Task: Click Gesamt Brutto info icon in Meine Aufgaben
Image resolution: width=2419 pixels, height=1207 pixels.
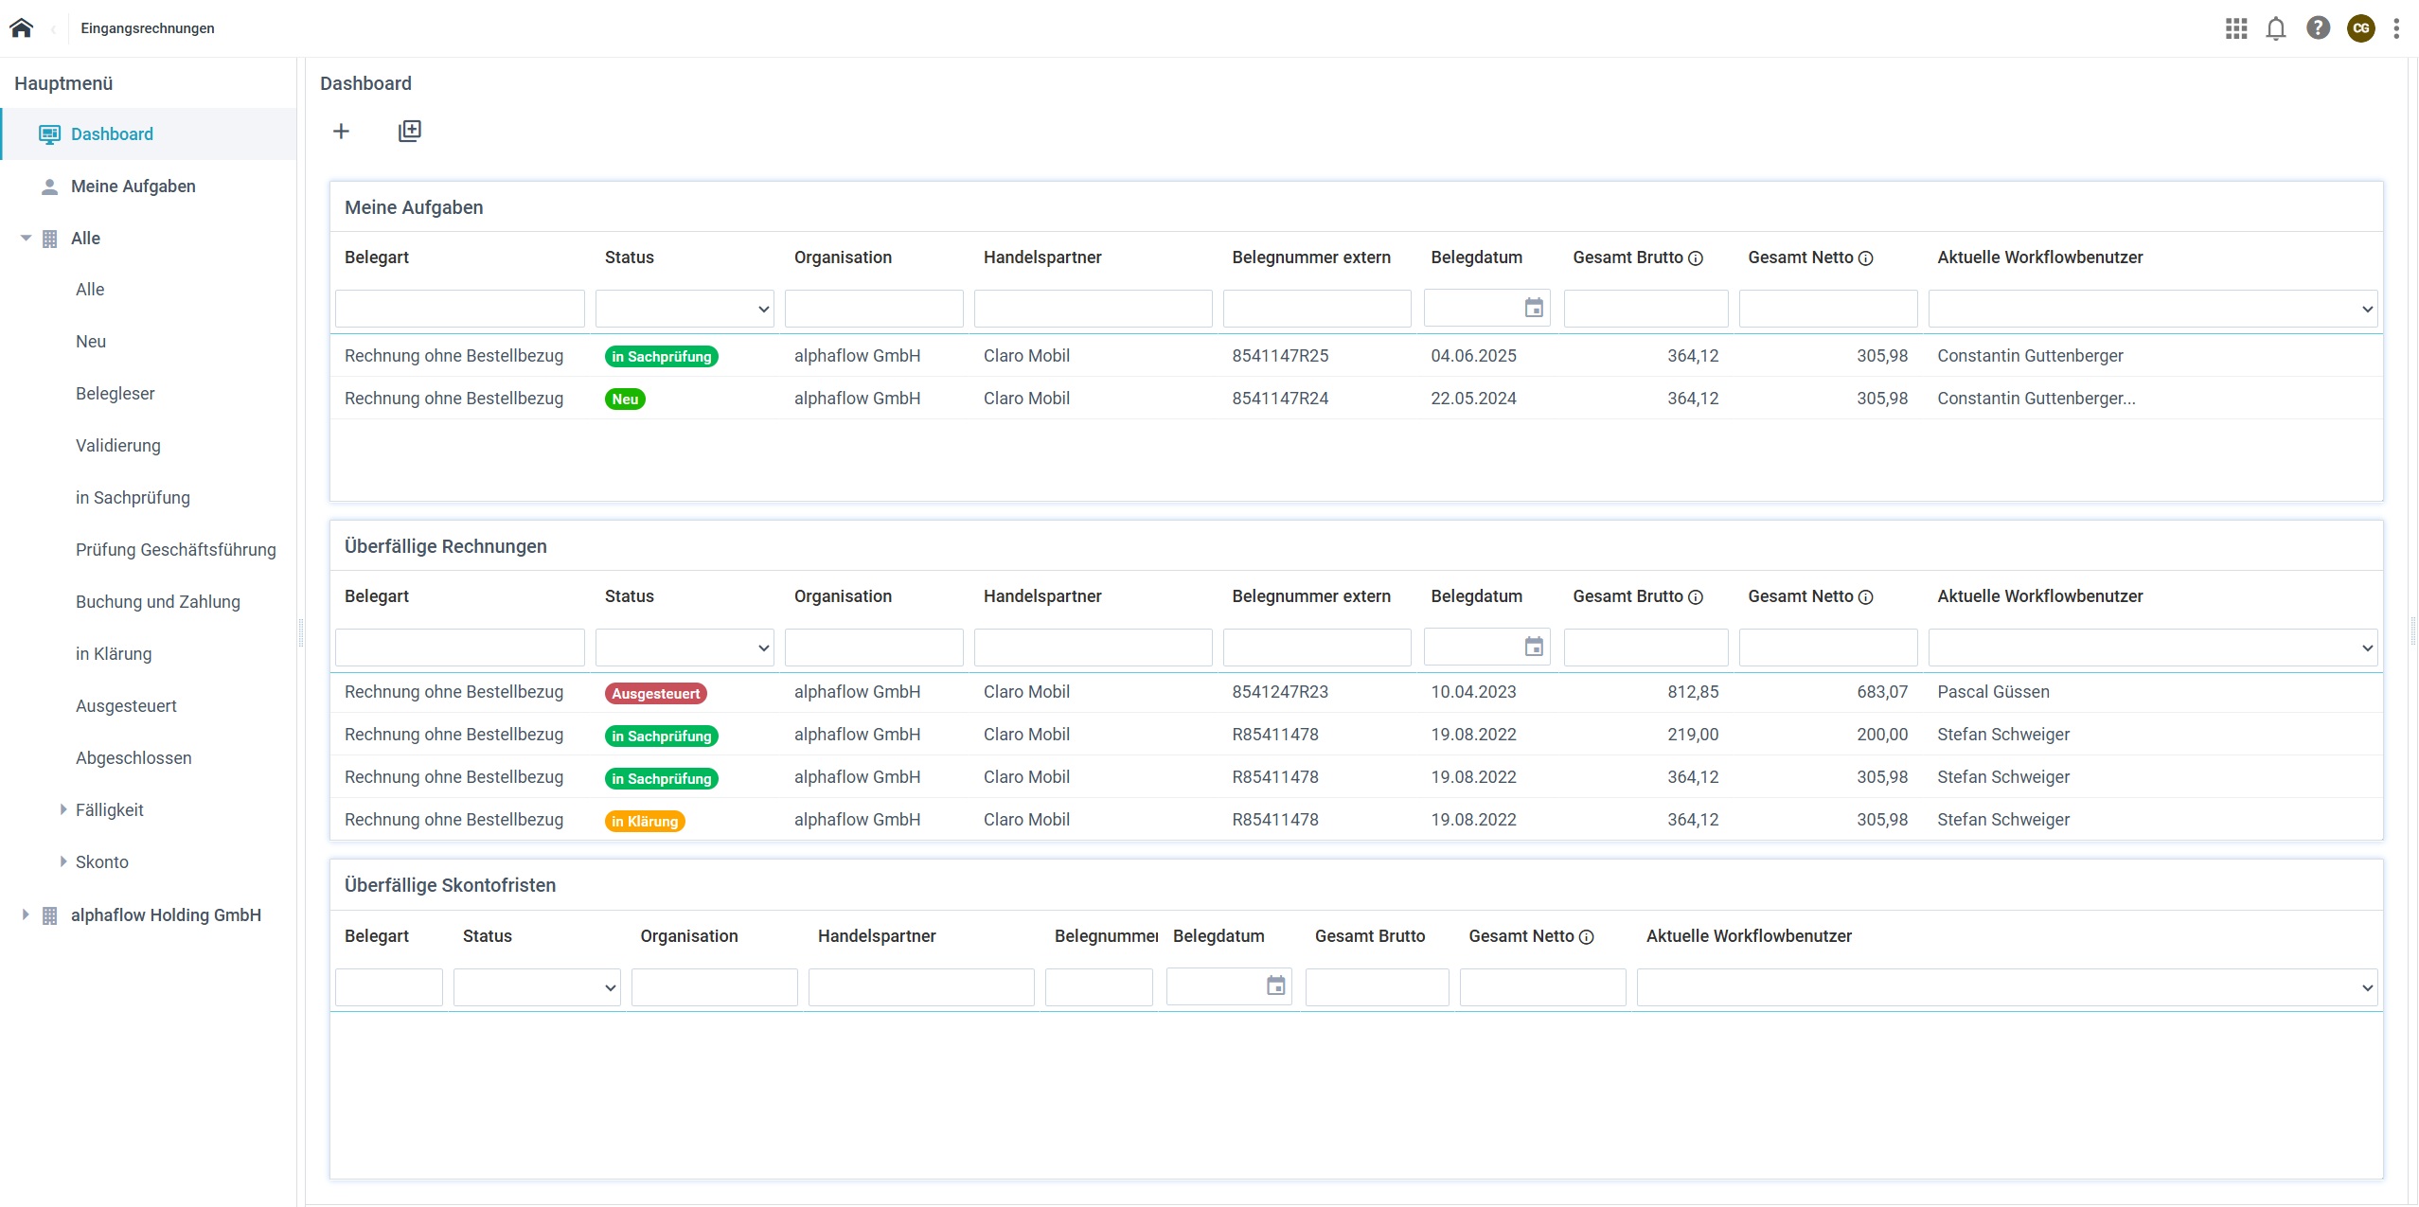Action: coord(1696,258)
